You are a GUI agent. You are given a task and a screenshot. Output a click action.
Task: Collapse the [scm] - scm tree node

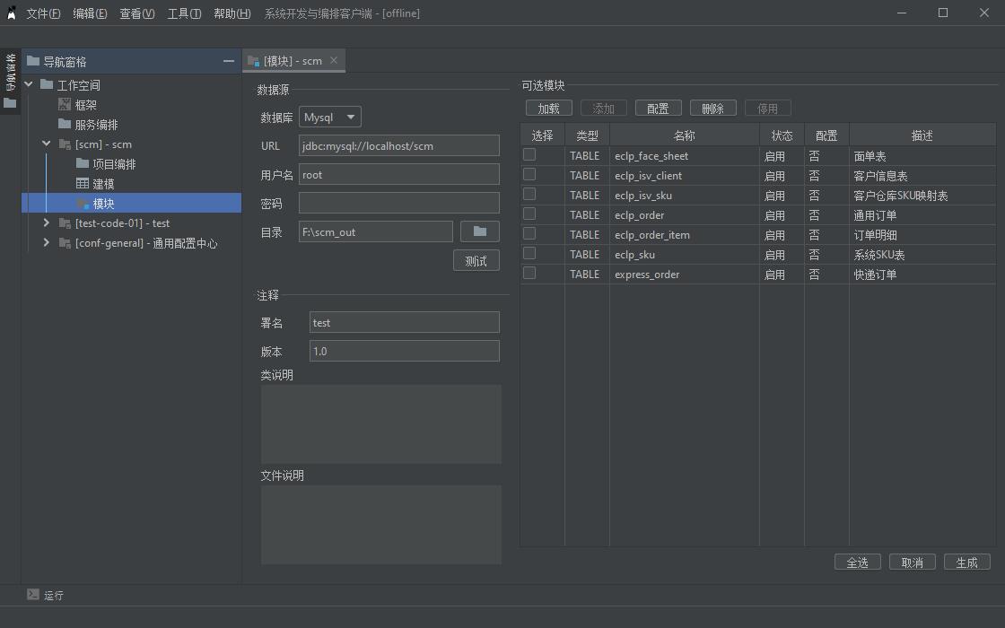tap(47, 144)
